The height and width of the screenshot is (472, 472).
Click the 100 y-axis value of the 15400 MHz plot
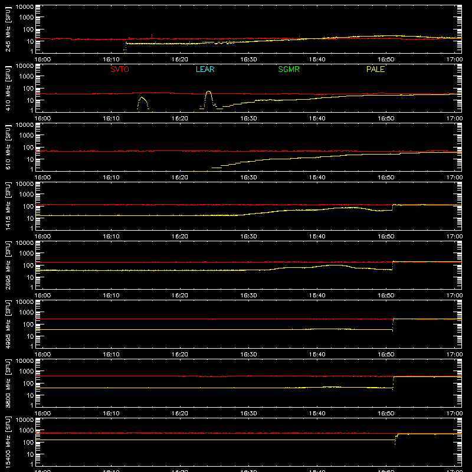tap(28, 442)
